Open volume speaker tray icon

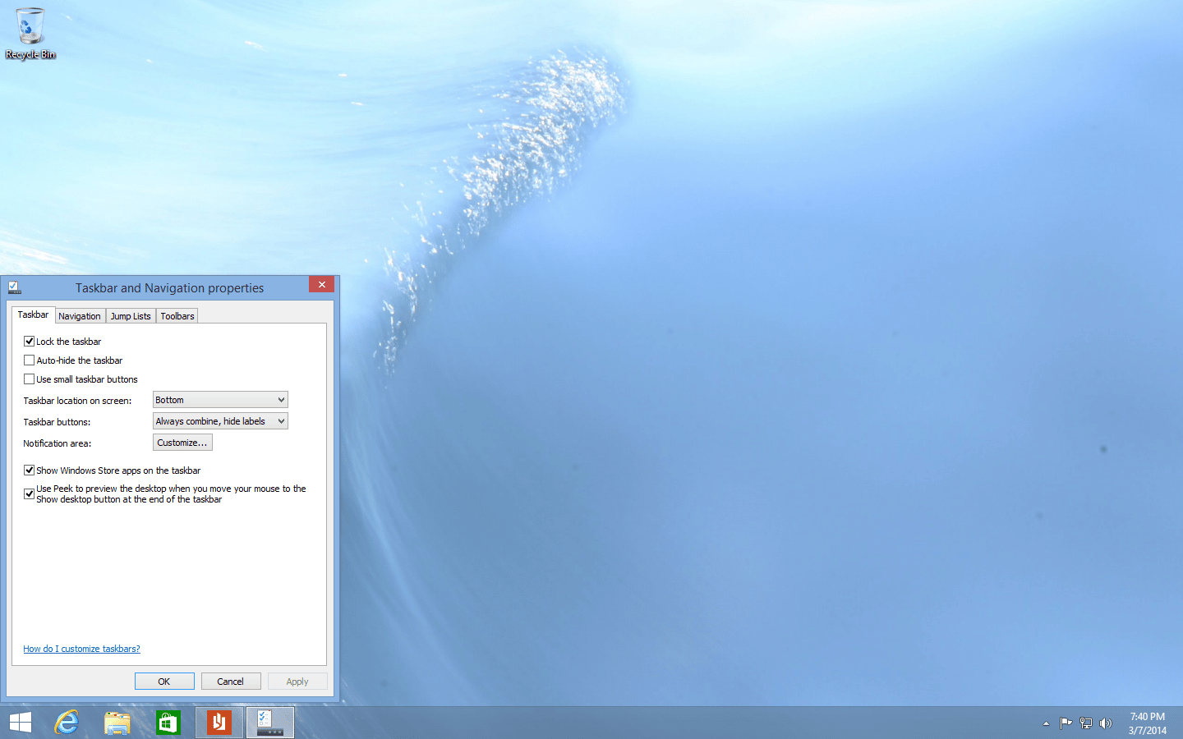click(1106, 723)
